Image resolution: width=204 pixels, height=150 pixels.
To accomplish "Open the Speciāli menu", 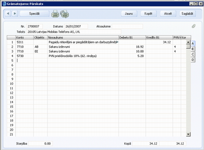I will [34, 14].
